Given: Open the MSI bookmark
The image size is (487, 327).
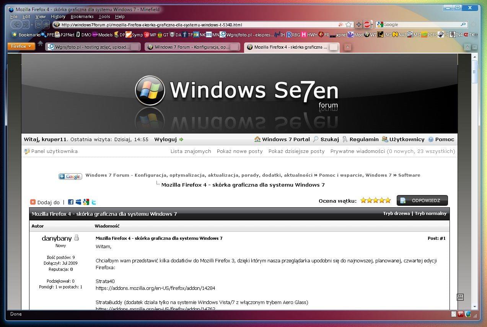Looking at the screenshot, I should [x=414, y=34].
